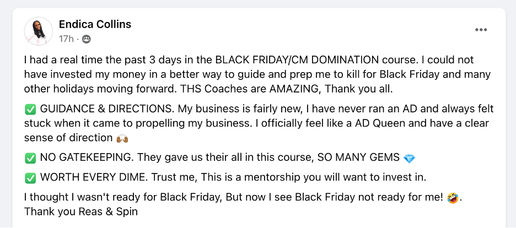Click the blue gem emoji
The height and width of the screenshot is (228, 516).
pos(409,159)
